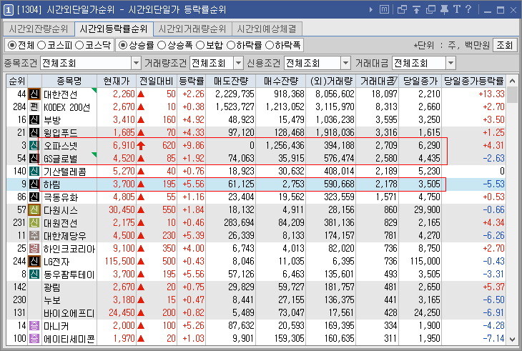Switch to the 시간외거래량순위 tab
Image resolution: width=522 pixels, height=351 pixels.
click(x=192, y=29)
